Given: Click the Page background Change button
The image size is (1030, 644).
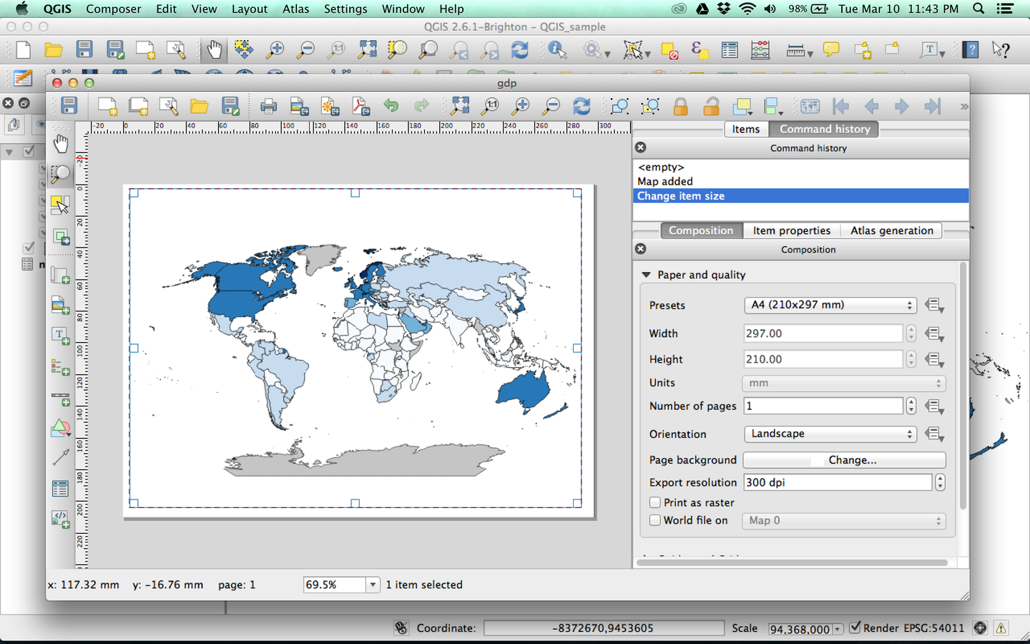Looking at the screenshot, I should [844, 460].
